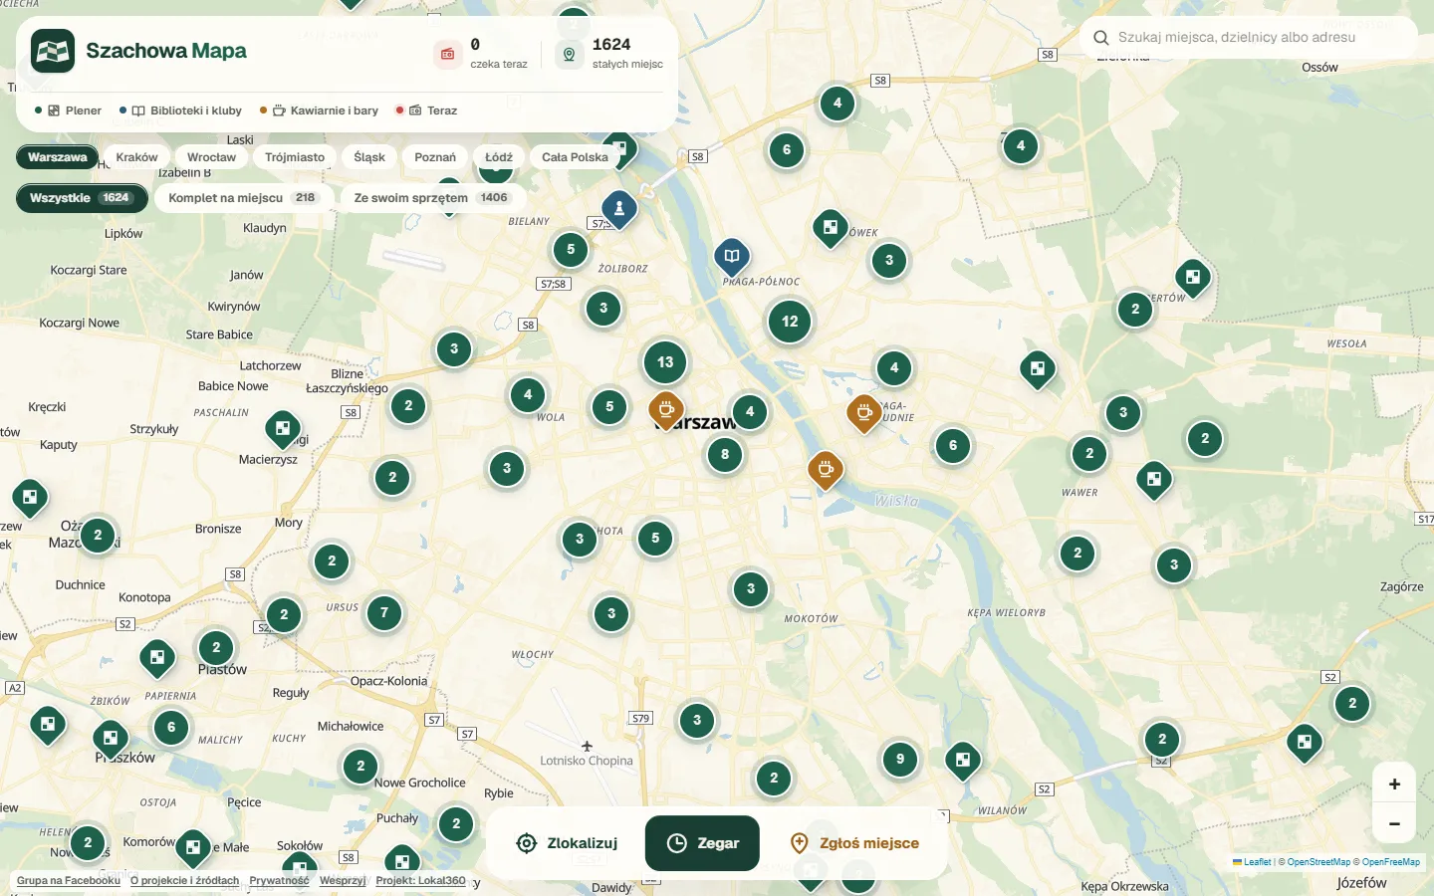Screen dimensions: 1434x896
Task: Switch to the Wrocław city tab
Action: point(211,157)
